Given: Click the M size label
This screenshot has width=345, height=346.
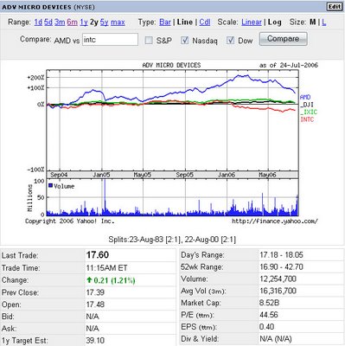Looking at the screenshot, I should [312, 22].
